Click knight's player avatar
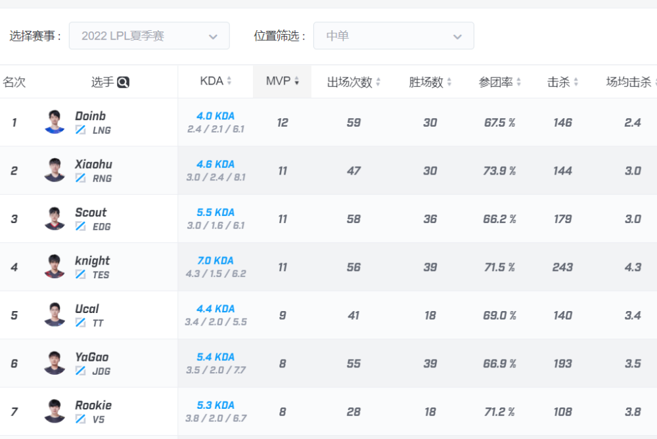657x439 pixels. (55, 266)
